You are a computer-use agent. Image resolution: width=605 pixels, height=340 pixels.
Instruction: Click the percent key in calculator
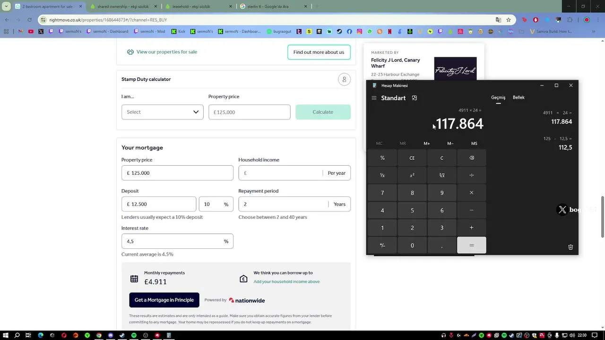[382, 158]
